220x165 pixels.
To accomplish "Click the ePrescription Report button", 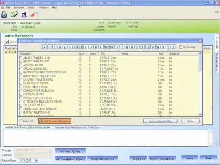I will [71, 159].
